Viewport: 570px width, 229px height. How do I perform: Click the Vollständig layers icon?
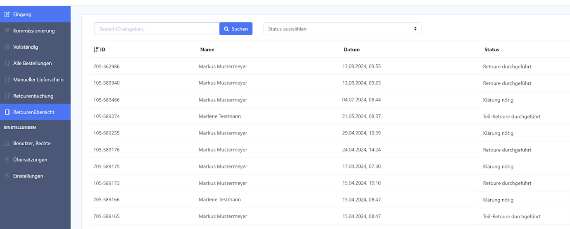(7, 47)
